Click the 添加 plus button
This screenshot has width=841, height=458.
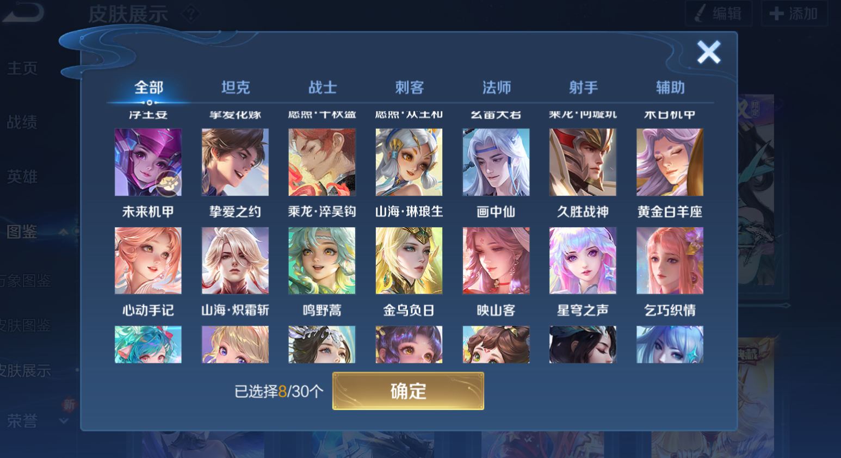pos(794,13)
